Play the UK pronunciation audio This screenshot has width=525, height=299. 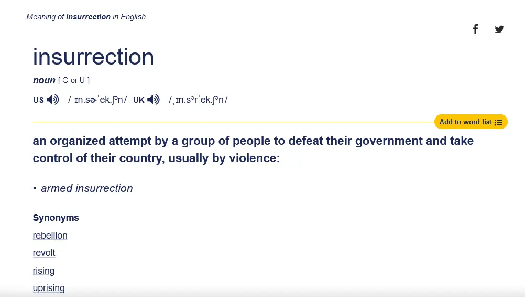coord(154,100)
